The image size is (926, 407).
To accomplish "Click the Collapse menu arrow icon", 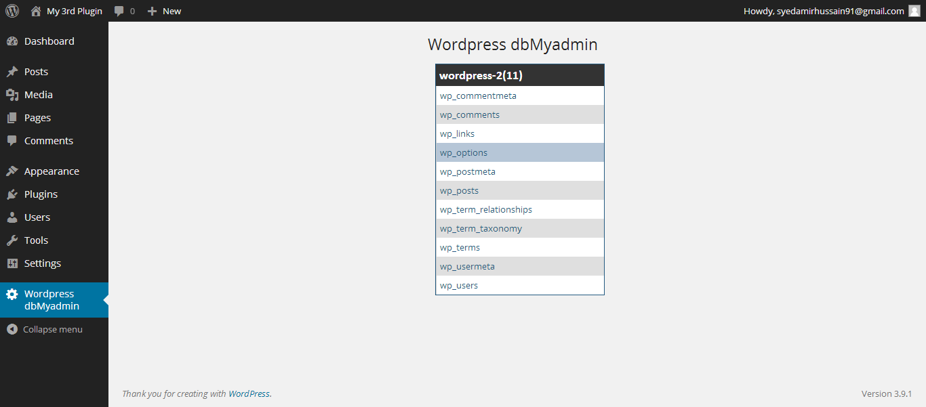I will click(x=12, y=329).
